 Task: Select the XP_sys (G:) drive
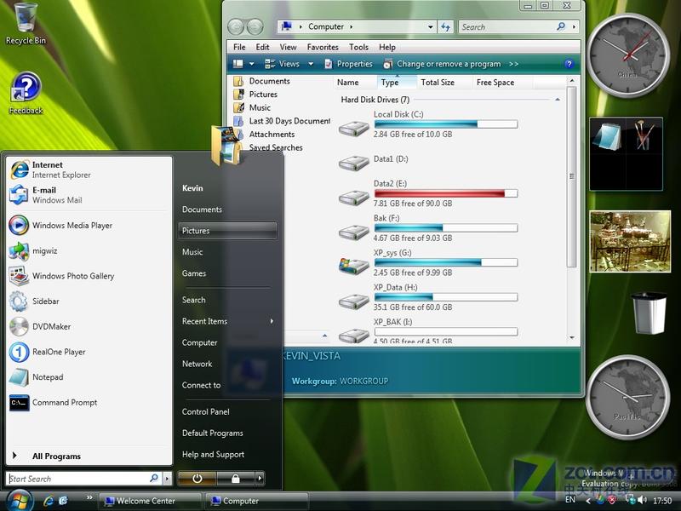[428, 262]
